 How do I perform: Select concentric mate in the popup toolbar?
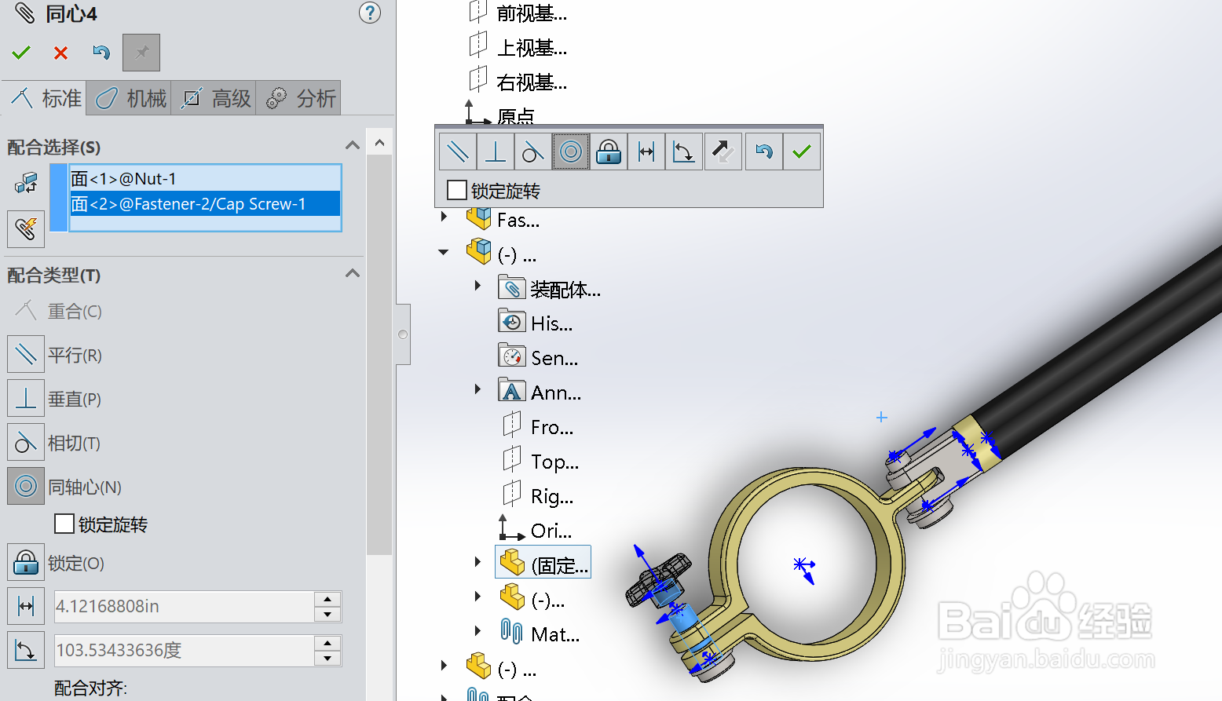(571, 152)
